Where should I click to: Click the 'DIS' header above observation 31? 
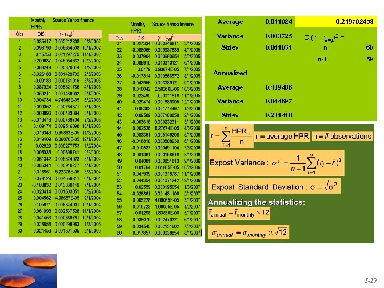point(141,38)
